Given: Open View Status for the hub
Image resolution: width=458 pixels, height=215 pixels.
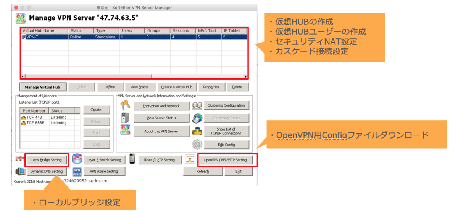Looking at the screenshot, I should point(140,87).
